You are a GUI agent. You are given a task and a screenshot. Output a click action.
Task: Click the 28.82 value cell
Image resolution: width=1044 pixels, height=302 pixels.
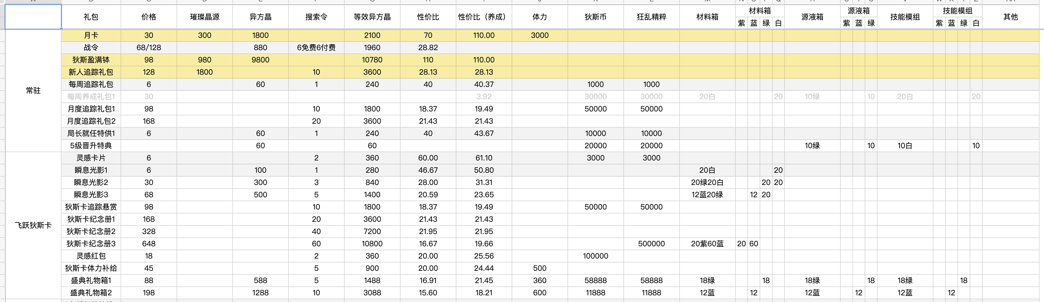(x=428, y=48)
